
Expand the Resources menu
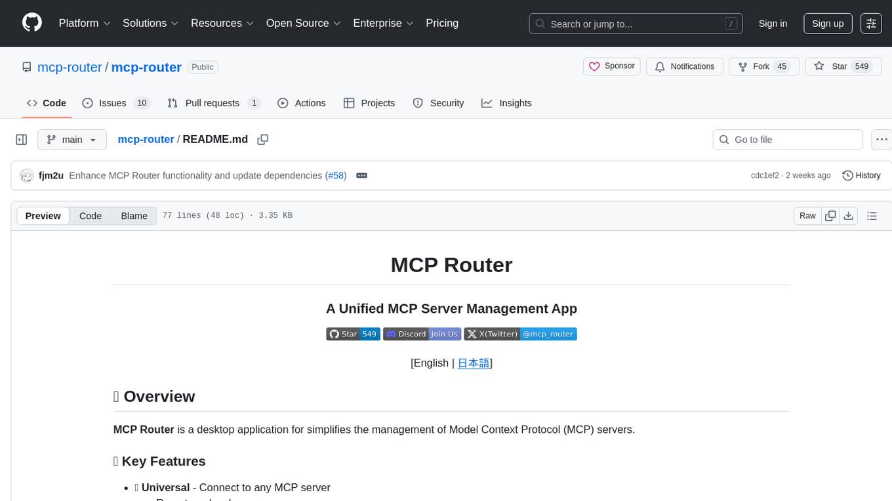point(223,23)
